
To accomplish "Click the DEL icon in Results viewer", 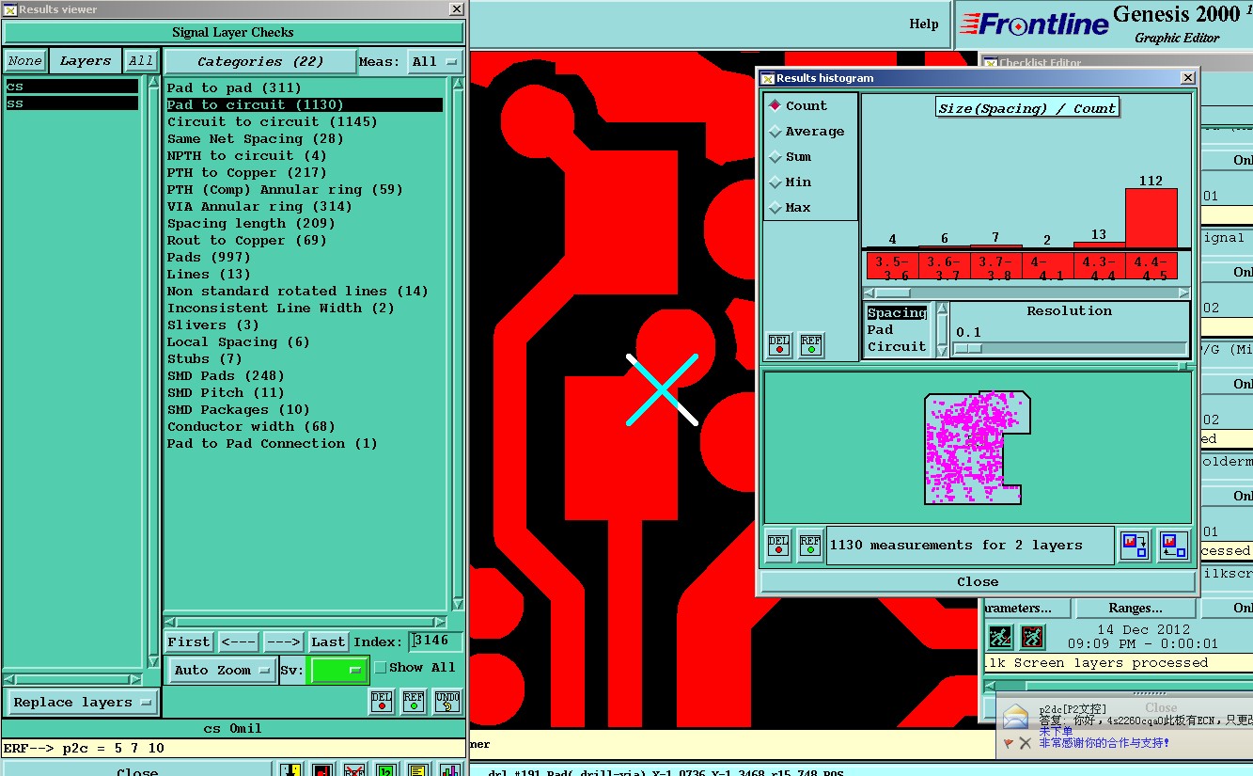I will click(x=381, y=701).
